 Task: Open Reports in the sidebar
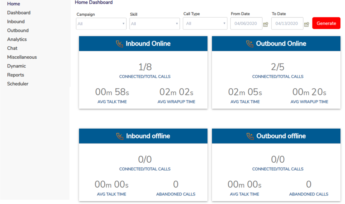[15, 75]
